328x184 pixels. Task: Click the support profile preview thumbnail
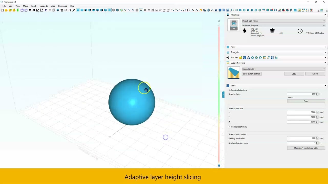coord(234,73)
